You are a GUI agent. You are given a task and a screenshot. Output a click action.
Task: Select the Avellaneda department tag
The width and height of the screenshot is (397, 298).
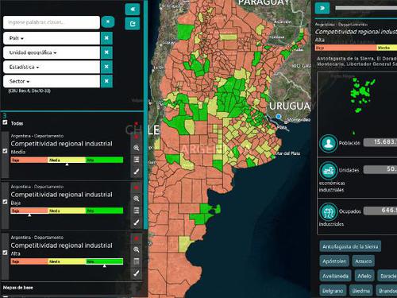(335, 277)
